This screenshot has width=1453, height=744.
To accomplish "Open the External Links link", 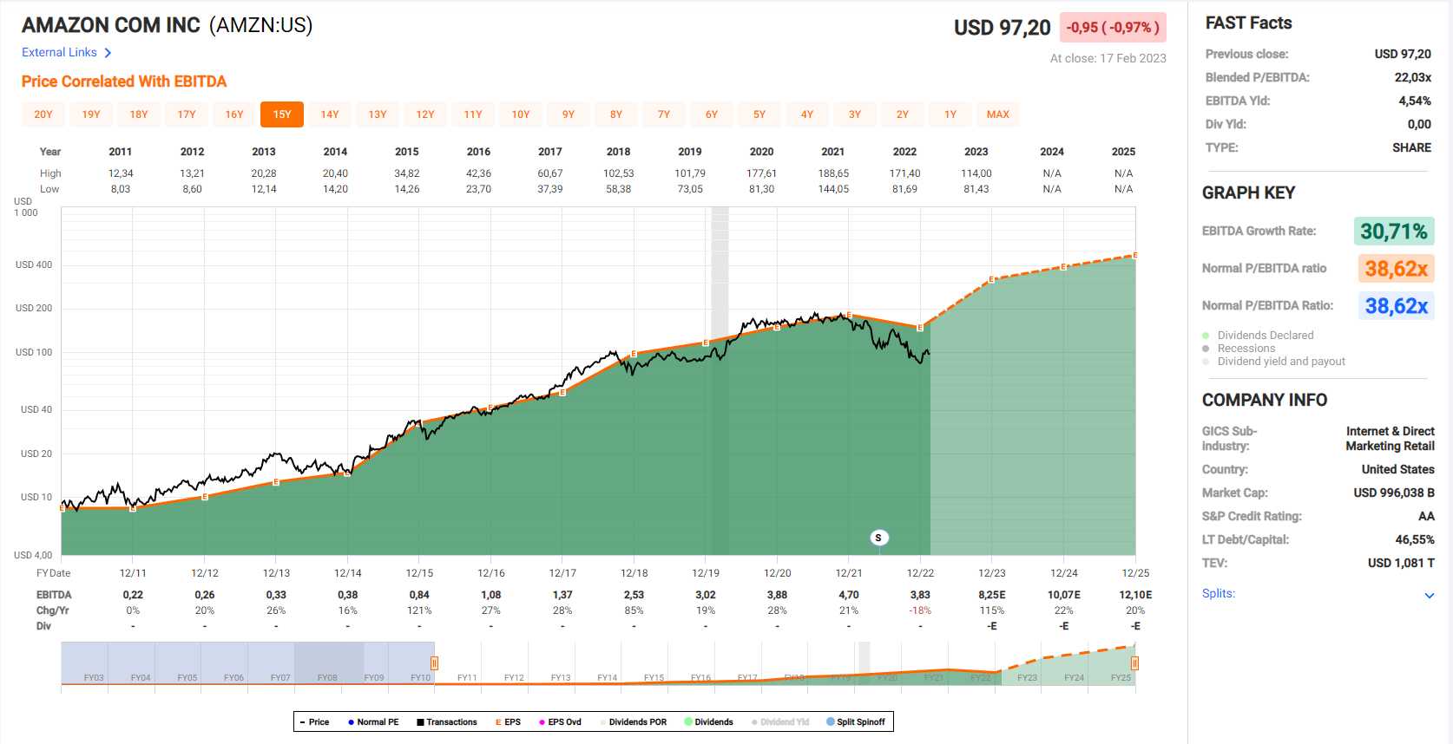I will tap(59, 53).
